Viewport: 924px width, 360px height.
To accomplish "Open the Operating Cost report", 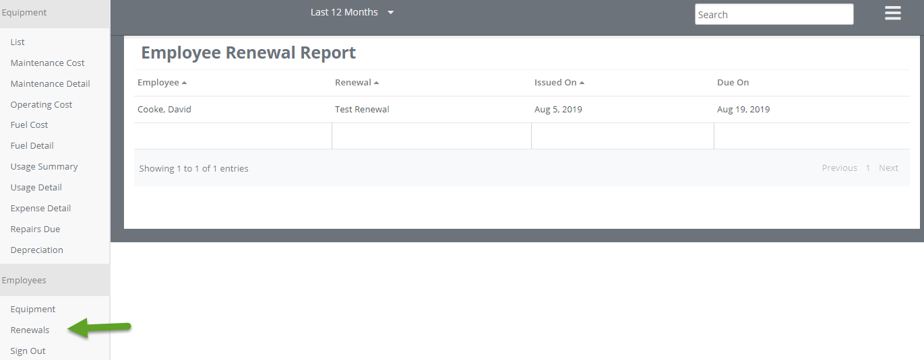I will click(x=41, y=104).
